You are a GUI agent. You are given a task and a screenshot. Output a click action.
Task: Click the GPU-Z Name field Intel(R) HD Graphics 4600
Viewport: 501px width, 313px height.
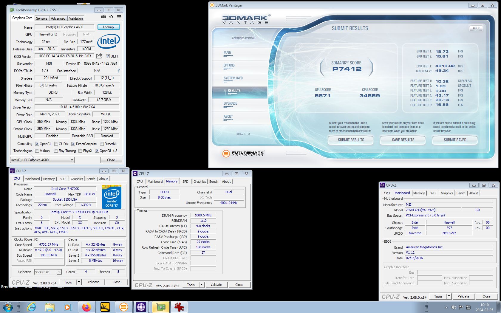tap(64, 27)
